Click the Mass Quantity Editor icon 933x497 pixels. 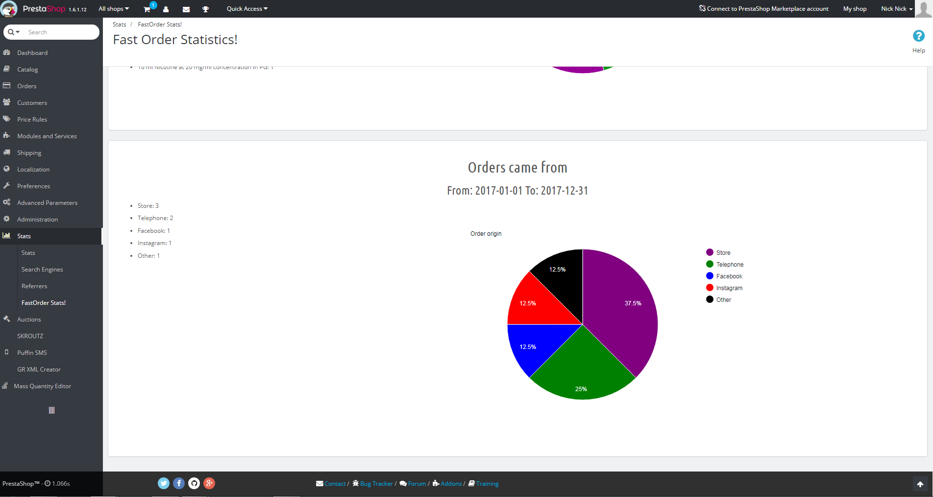(x=5, y=386)
